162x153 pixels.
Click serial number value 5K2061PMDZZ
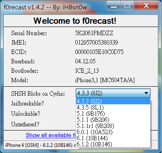(94, 33)
